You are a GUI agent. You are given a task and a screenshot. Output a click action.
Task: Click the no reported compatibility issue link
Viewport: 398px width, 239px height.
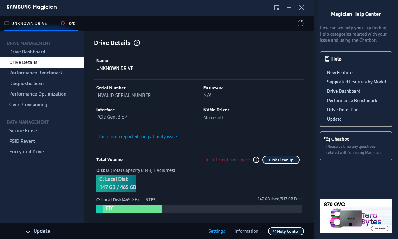coord(138,137)
